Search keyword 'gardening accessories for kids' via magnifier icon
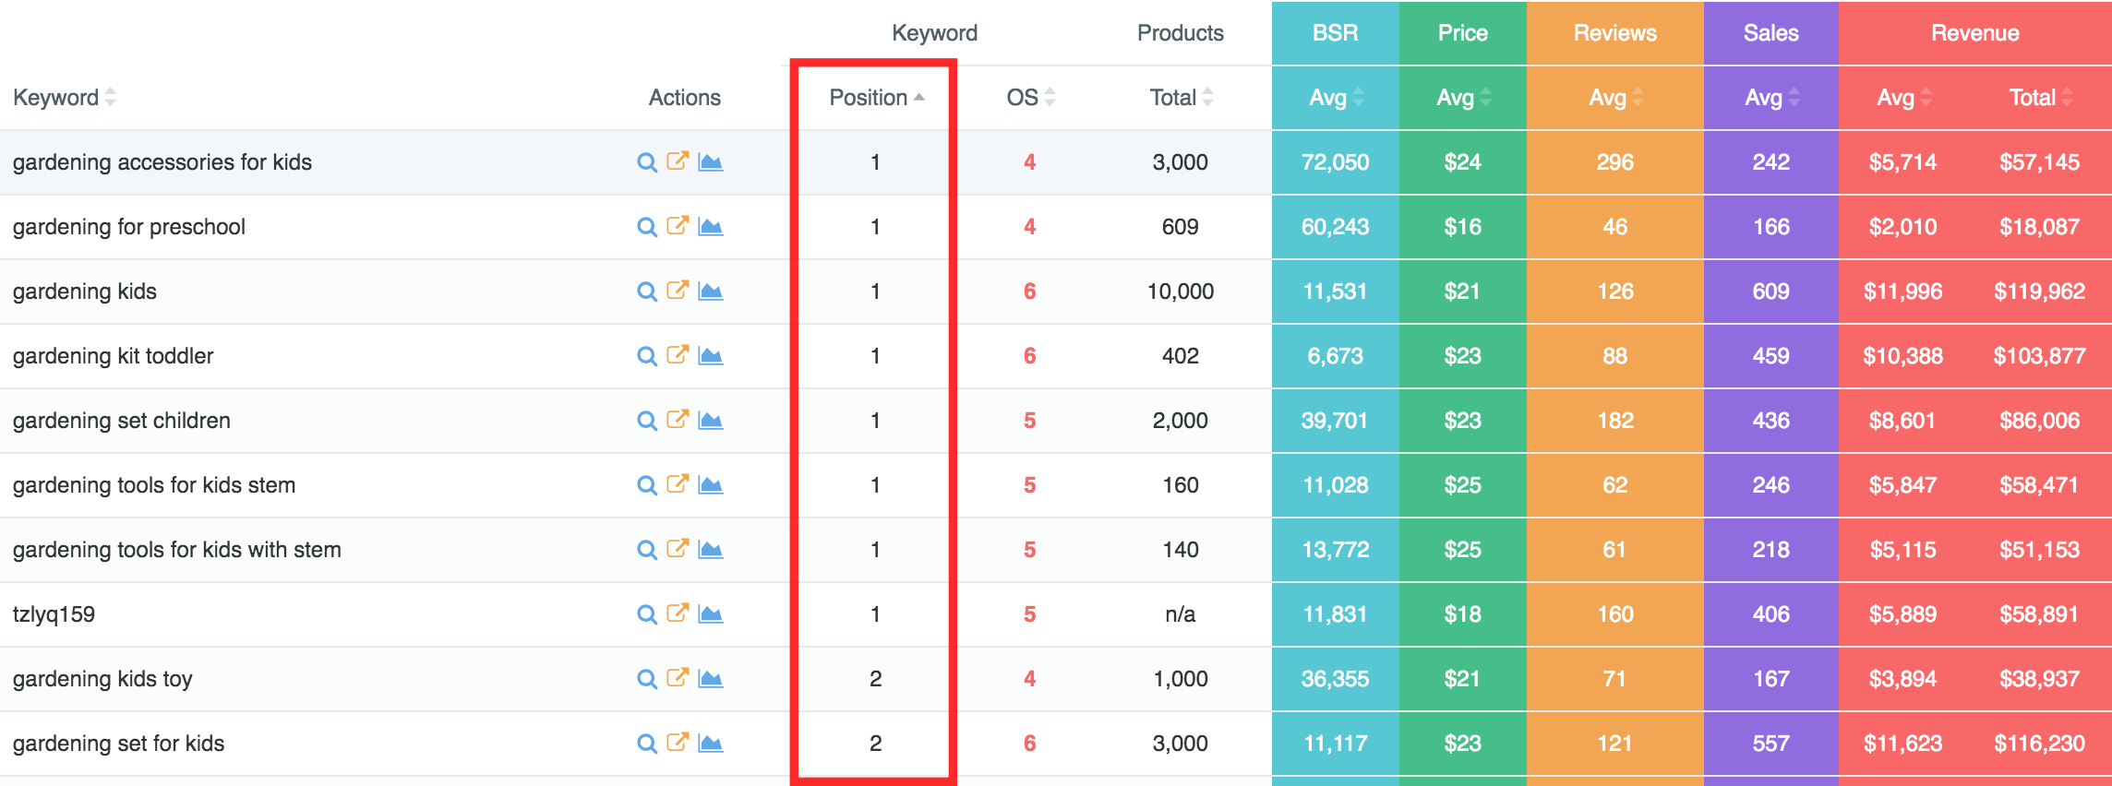This screenshot has width=2112, height=786. pyautogui.click(x=647, y=162)
